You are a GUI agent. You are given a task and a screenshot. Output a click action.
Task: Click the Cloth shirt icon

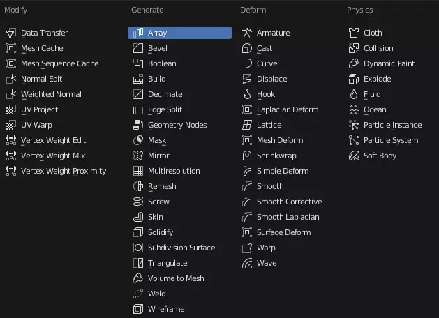(x=354, y=33)
